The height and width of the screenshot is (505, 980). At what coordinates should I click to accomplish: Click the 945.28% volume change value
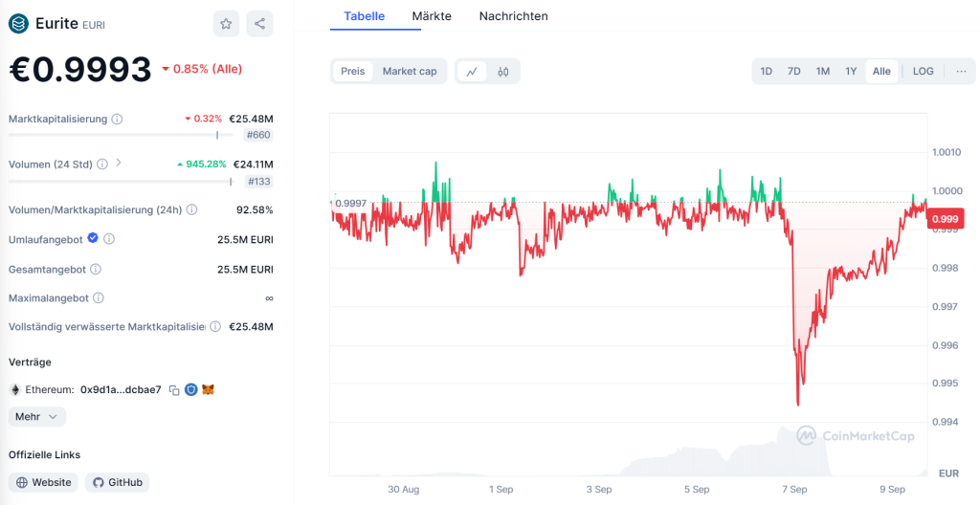pos(201,165)
